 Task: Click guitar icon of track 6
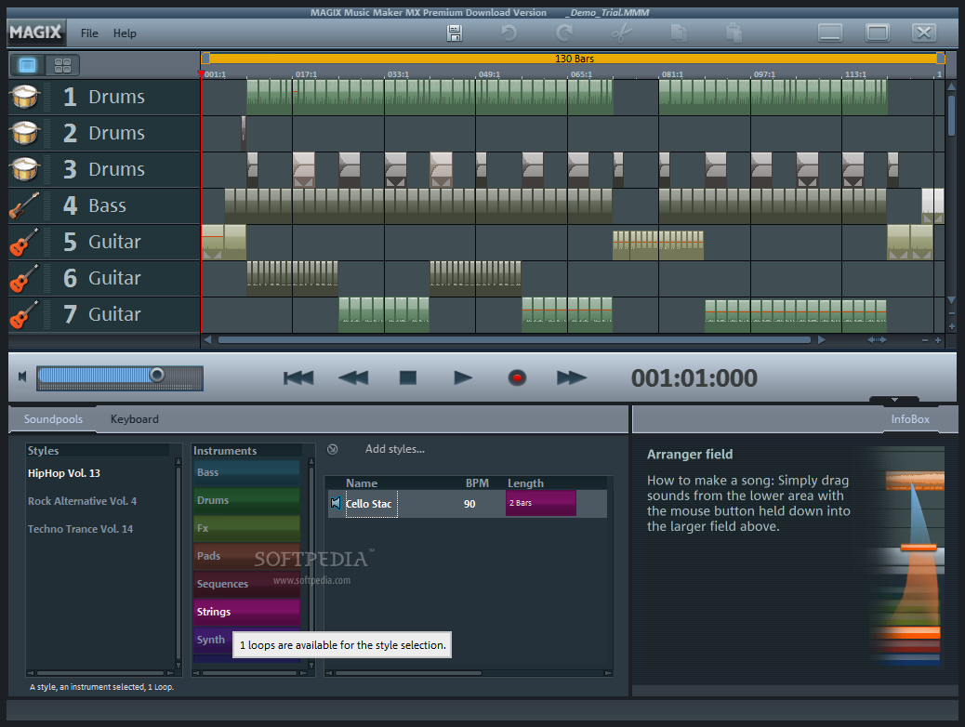click(x=24, y=278)
